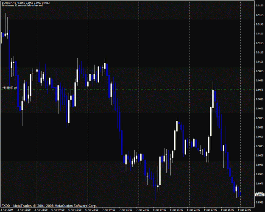This screenshot has height=212, width=265.
Task: Click the 0.9045 price axis label
Action: [x=259, y=118]
